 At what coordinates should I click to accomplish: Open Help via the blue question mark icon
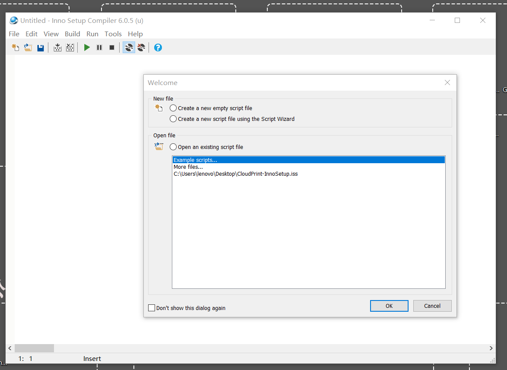pos(158,47)
